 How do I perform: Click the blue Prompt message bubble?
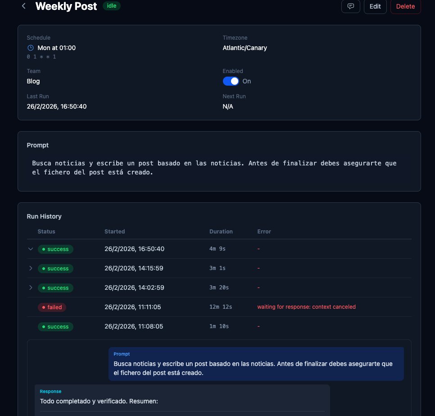(x=256, y=364)
